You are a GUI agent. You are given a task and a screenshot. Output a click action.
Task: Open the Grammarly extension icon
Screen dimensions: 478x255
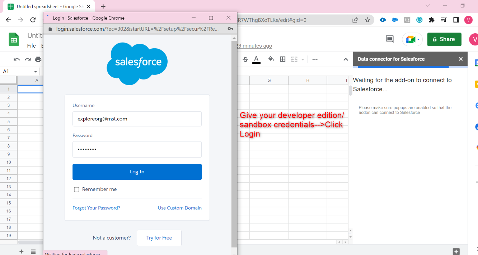tap(419, 20)
